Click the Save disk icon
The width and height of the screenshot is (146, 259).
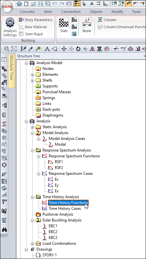41,3
